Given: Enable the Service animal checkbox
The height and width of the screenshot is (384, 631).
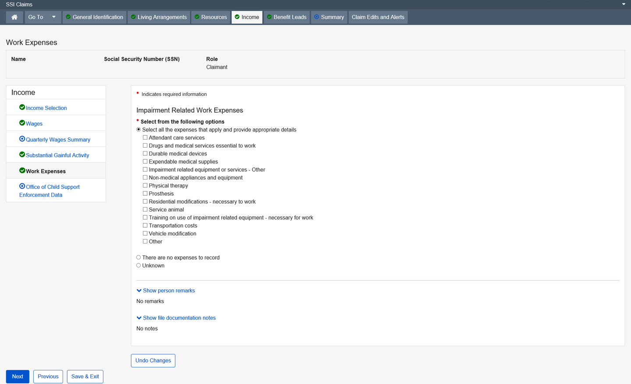Looking at the screenshot, I should tap(145, 209).
